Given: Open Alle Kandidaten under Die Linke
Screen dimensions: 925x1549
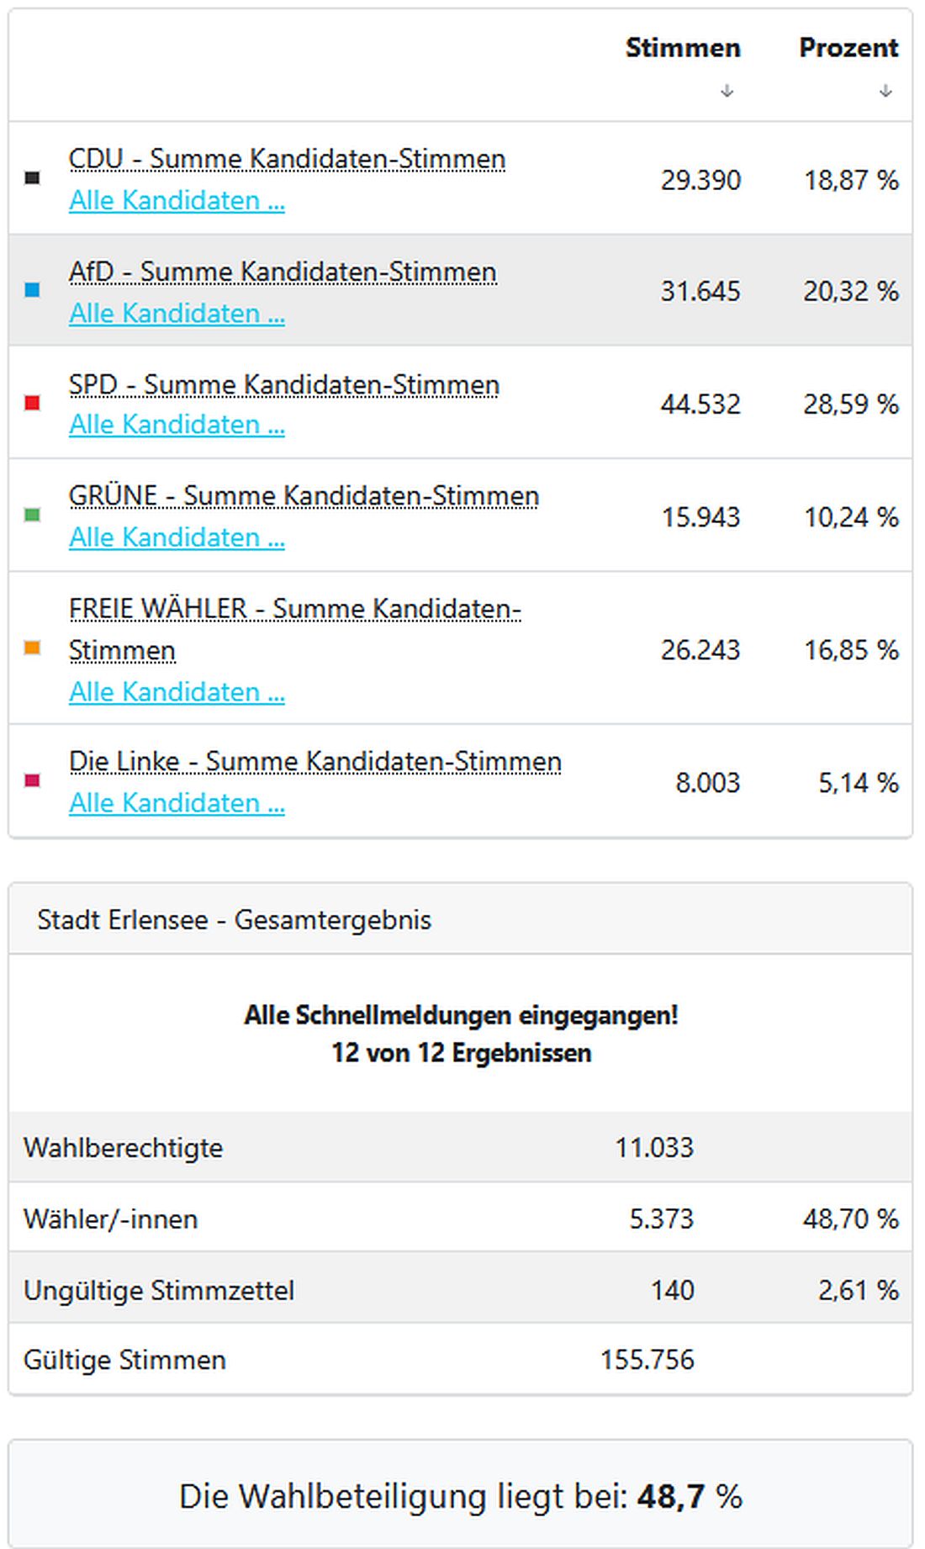Looking at the screenshot, I should [177, 802].
